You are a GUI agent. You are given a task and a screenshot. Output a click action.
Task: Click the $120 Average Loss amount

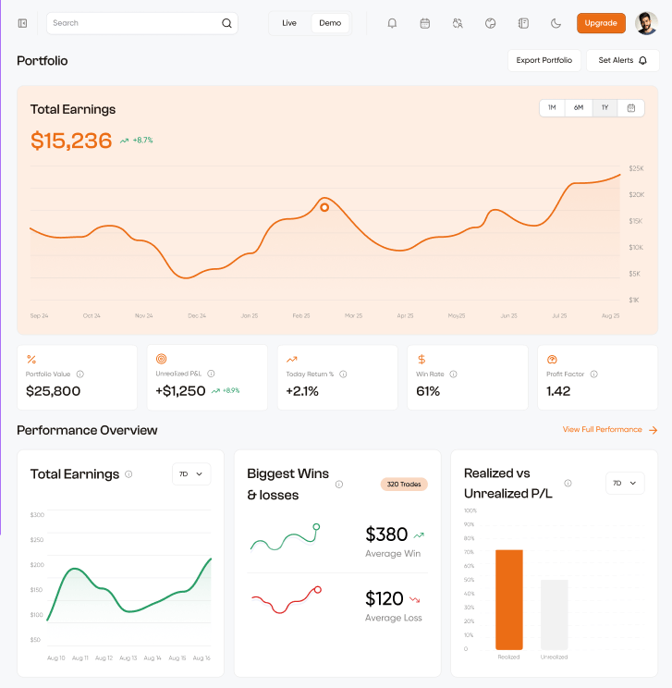click(385, 599)
